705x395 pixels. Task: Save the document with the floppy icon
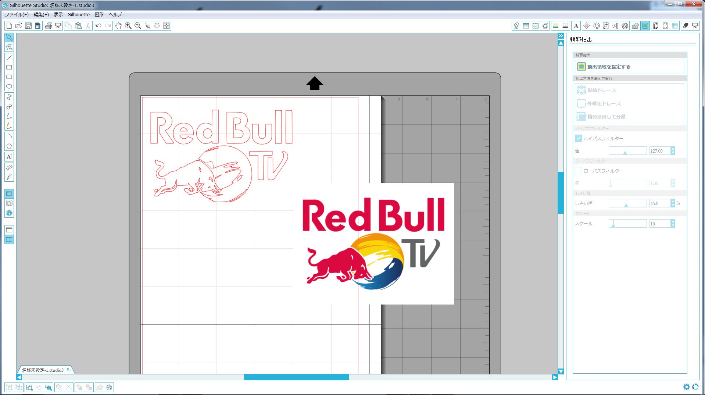[x=28, y=26]
